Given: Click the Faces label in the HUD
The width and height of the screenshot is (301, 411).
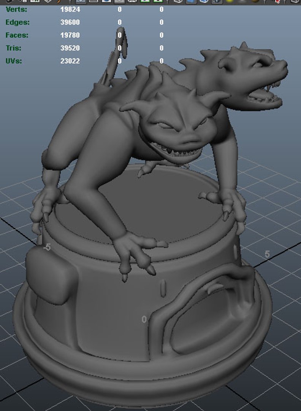Looking at the screenshot, I should point(17,35).
